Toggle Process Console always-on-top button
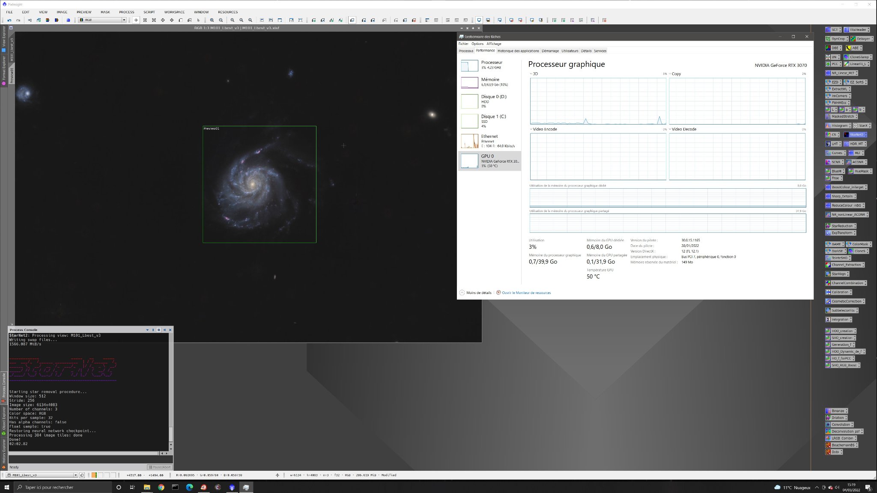The image size is (877, 493). (x=159, y=330)
